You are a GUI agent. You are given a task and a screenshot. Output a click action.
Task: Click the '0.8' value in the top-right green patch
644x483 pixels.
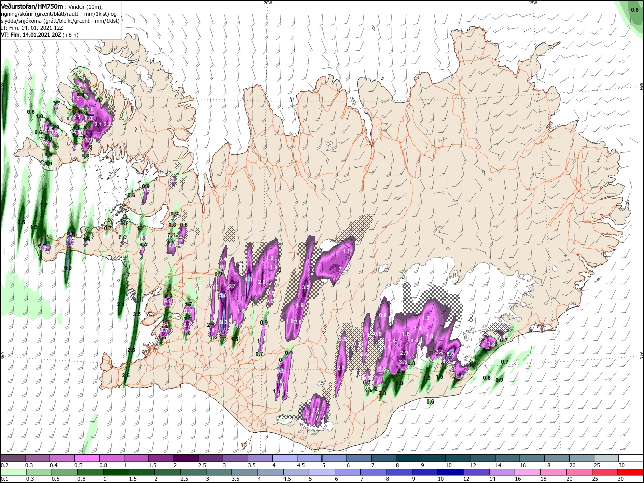tap(635, 9)
